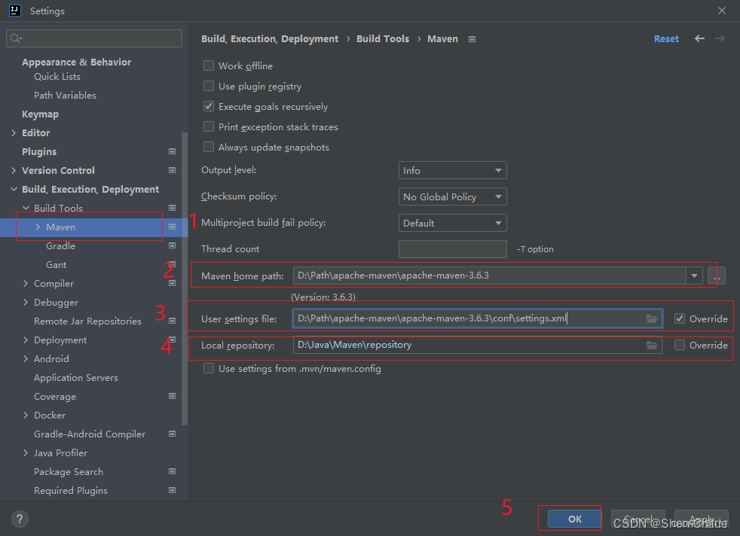Click the project-level icon beside Gradle
The width and height of the screenshot is (740, 536).
click(x=173, y=245)
